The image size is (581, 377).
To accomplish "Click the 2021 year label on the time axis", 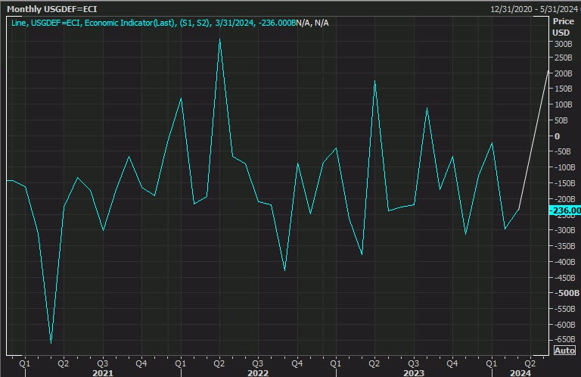I will [x=103, y=373].
